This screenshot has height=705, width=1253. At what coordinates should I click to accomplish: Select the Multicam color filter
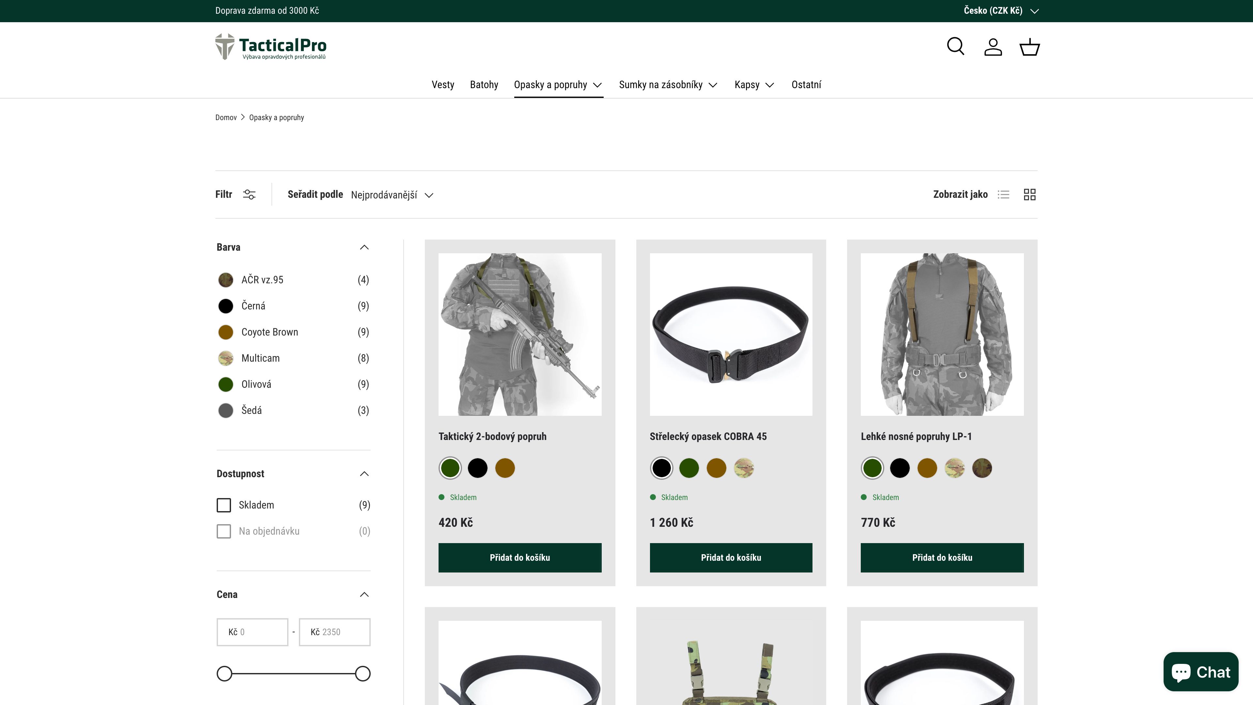[x=260, y=358]
